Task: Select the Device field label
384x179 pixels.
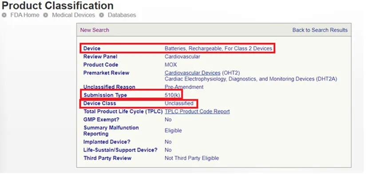Action: [x=92, y=48]
